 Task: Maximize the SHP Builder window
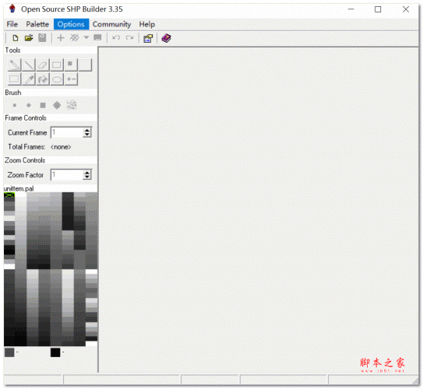[x=378, y=9]
